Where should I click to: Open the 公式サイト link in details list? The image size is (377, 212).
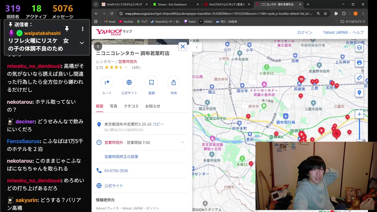114,186
